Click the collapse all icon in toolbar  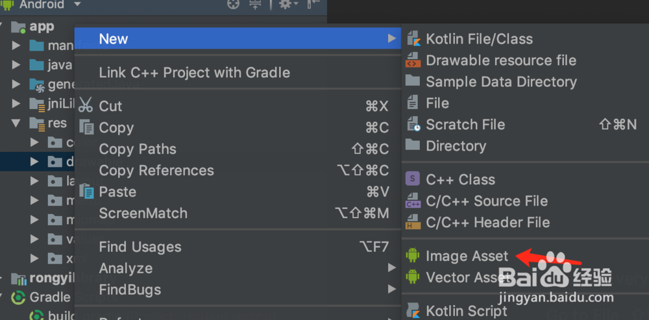[x=255, y=5]
